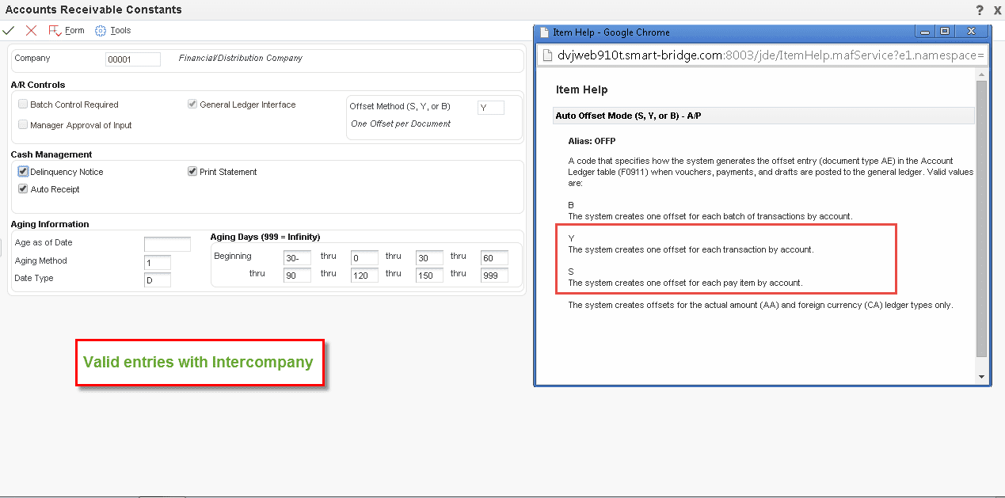
Task: Click 'One Offset per Document' description
Action: tap(401, 124)
